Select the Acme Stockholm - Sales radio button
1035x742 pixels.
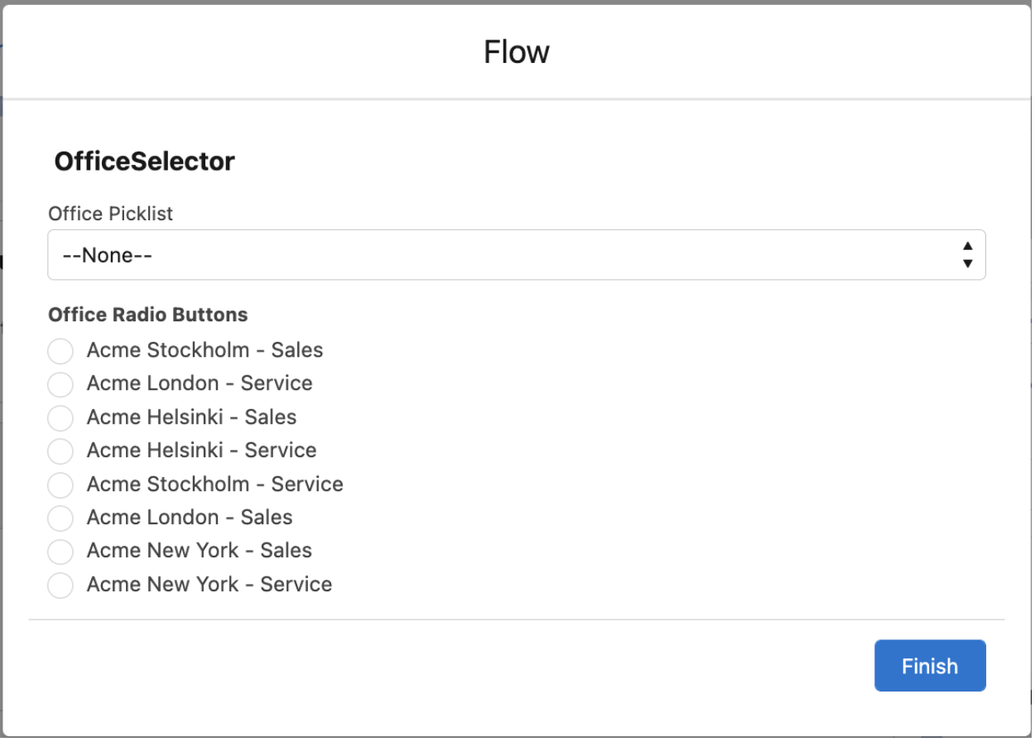[60, 351]
